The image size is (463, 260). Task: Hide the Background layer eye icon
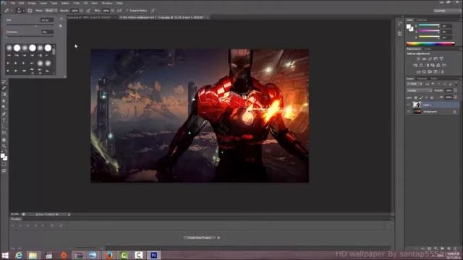click(x=408, y=111)
